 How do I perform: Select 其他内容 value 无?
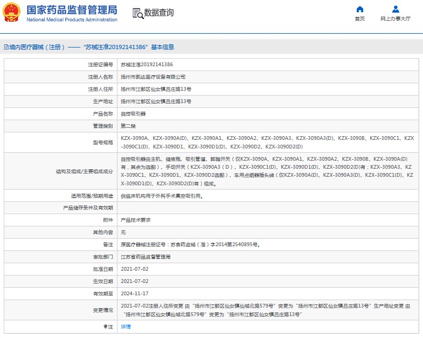click(123, 232)
